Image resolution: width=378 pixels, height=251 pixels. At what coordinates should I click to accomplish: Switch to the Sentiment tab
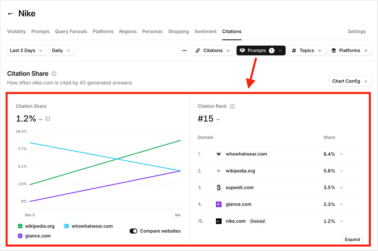[205, 31]
